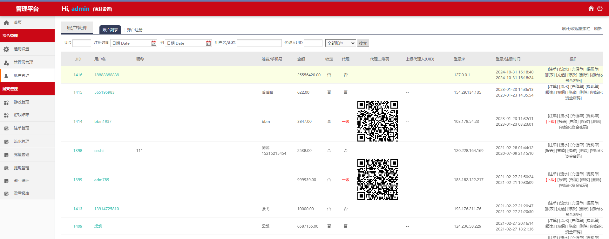Open the end date calendar picker icon

coord(208,43)
